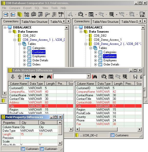148x152 pixels.
Task: Click the table magnifier icon in main toolbar
Action: (x=91, y=15)
